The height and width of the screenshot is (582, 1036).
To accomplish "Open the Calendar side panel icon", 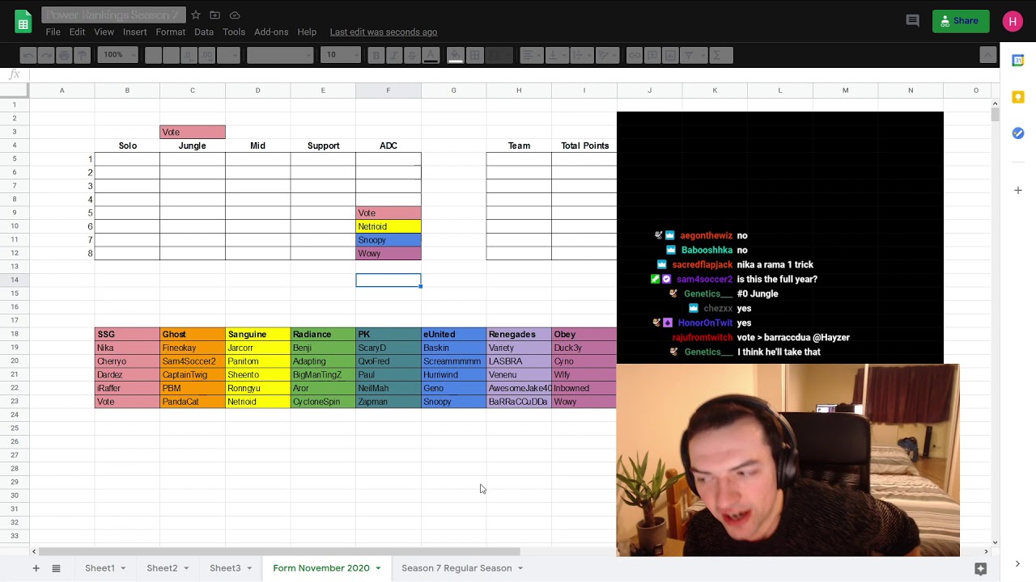I will [1018, 61].
